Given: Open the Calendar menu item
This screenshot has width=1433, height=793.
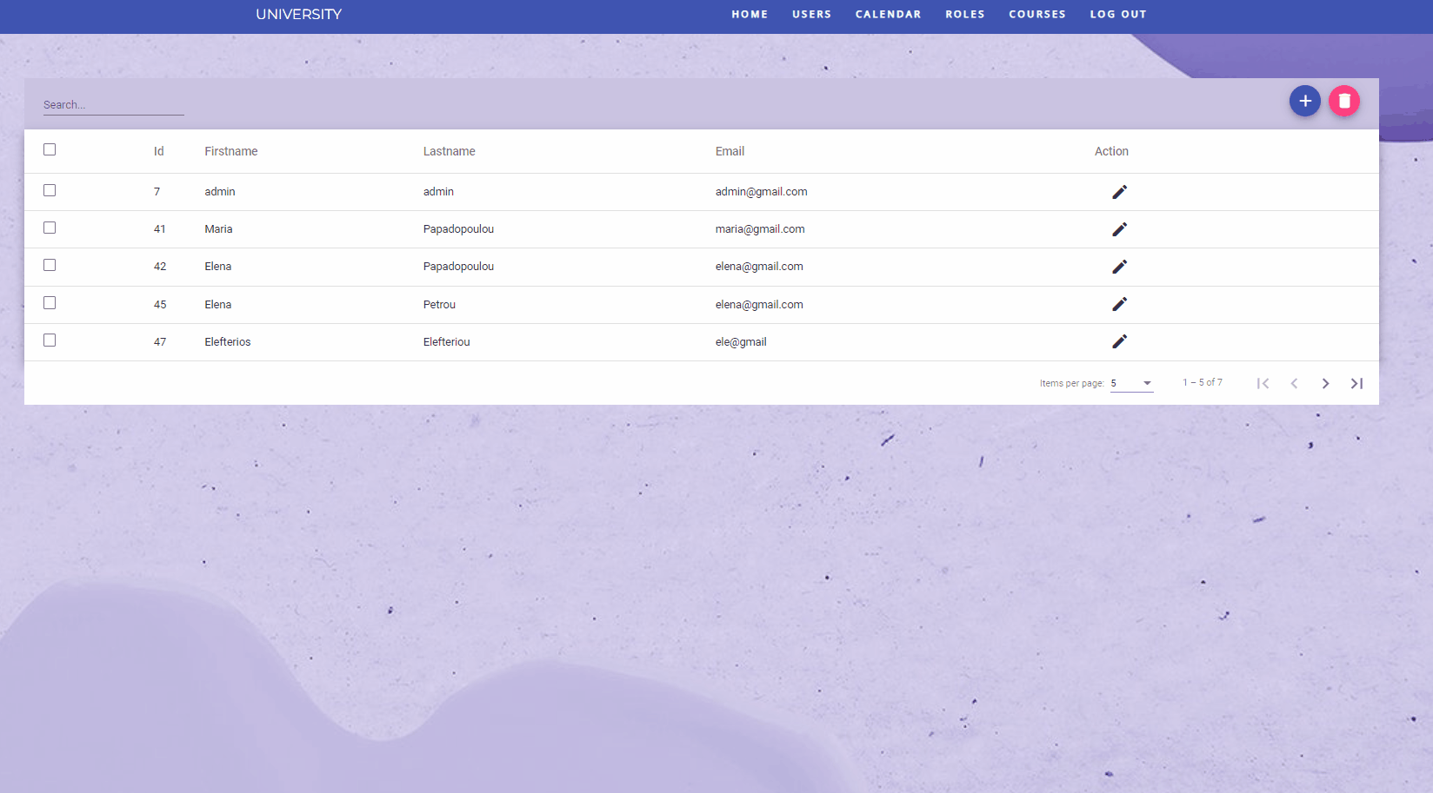Looking at the screenshot, I should click(888, 15).
